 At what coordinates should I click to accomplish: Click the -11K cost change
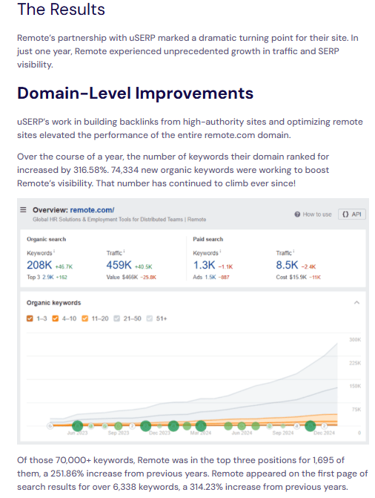tap(315, 278)
